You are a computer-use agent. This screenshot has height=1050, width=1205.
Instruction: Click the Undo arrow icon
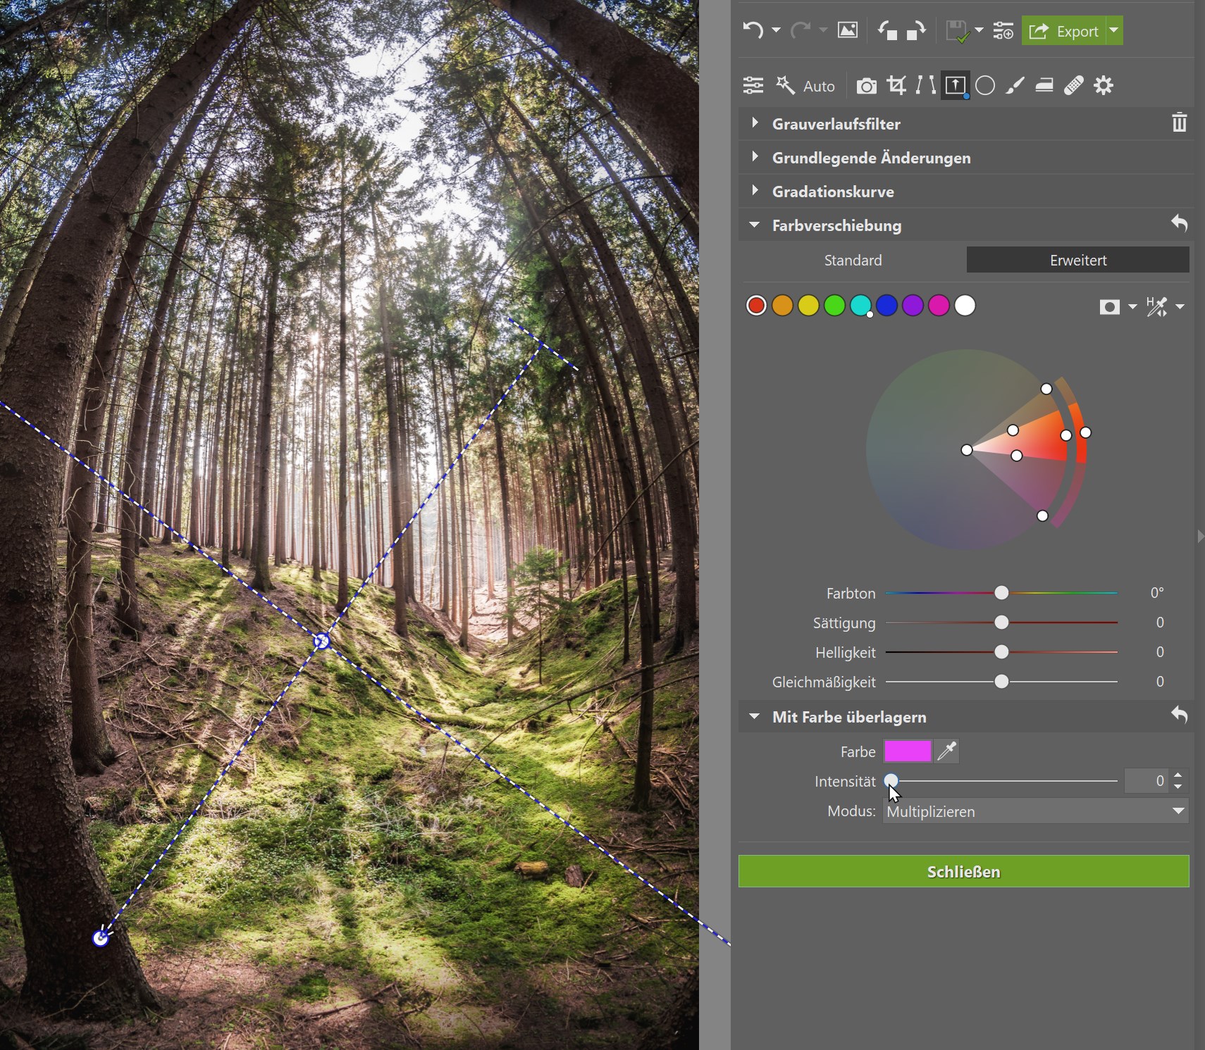pos(753,30)
